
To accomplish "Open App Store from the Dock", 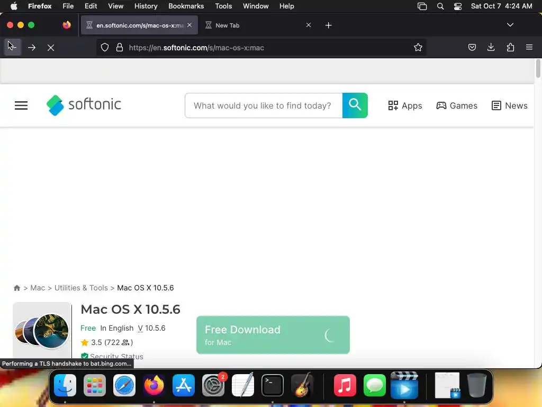I will point(184,385).
